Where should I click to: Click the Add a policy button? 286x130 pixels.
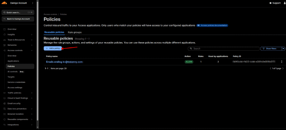tap(53, 48)
